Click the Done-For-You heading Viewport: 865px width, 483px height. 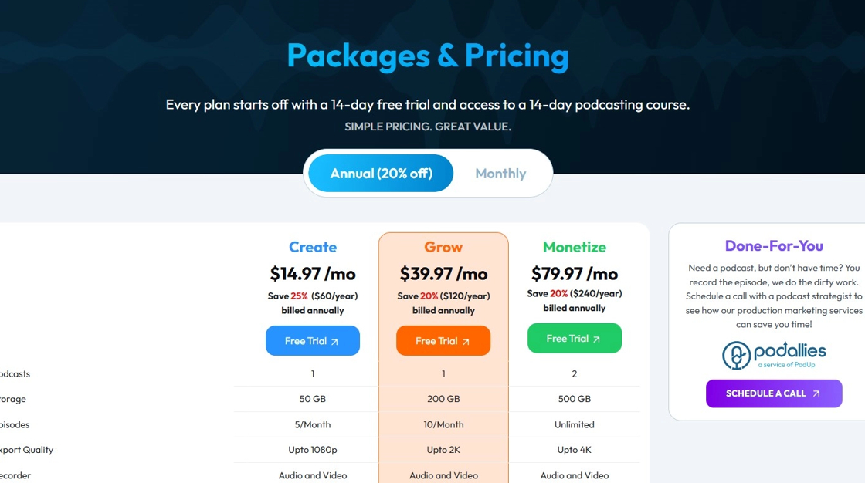pyautogui.click(x=774, y=246)
